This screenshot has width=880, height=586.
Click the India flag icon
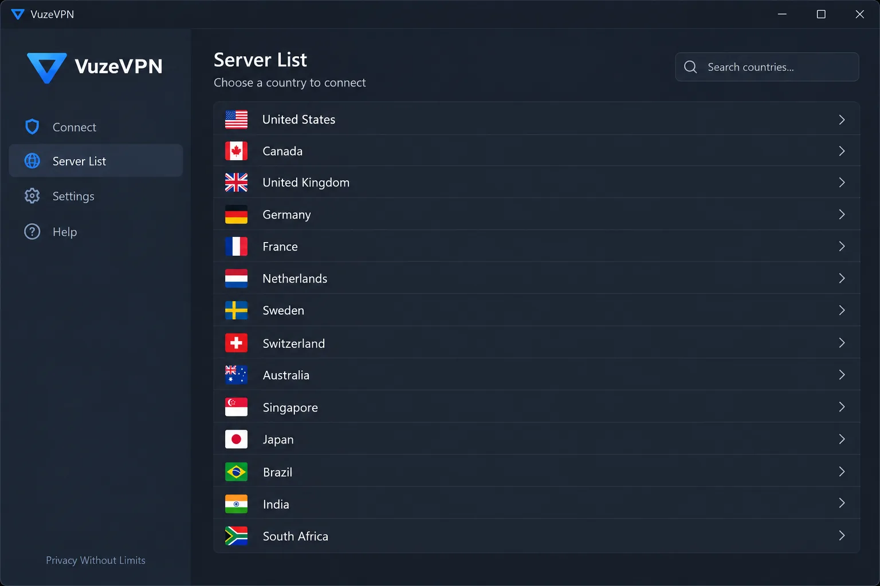pos(236,504)
